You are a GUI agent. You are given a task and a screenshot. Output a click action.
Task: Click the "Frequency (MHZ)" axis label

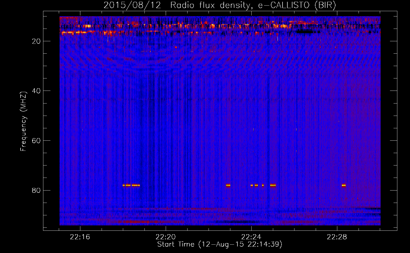point(23,121)
